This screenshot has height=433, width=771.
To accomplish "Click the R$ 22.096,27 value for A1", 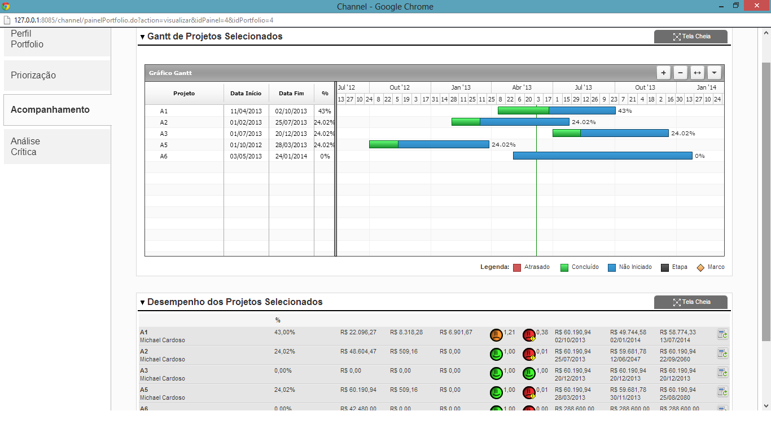I will coord(358,333).
